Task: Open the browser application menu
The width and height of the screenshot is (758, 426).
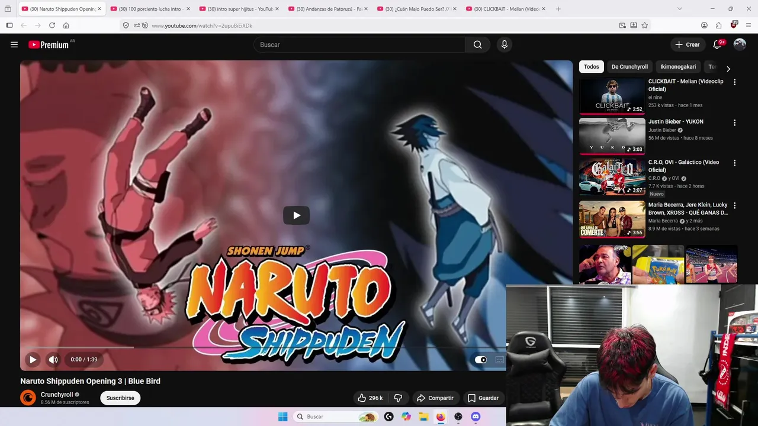Action: [x=749, y=25]
